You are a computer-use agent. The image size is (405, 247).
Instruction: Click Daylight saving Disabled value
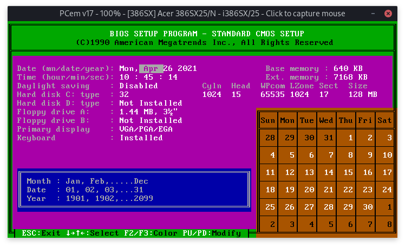139,86
